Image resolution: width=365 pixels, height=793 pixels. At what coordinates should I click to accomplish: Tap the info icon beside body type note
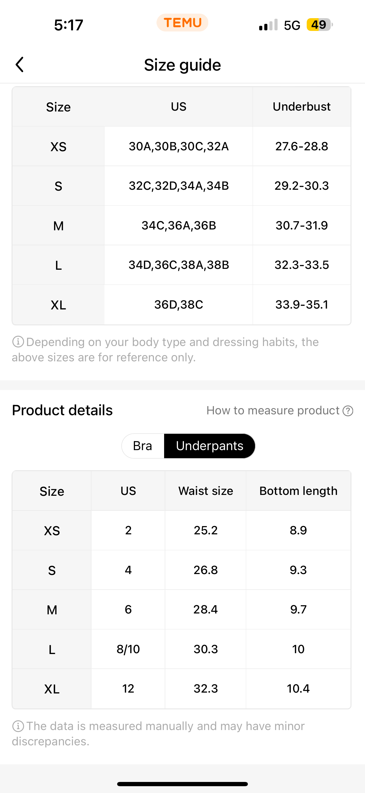(x=18, y=342)
